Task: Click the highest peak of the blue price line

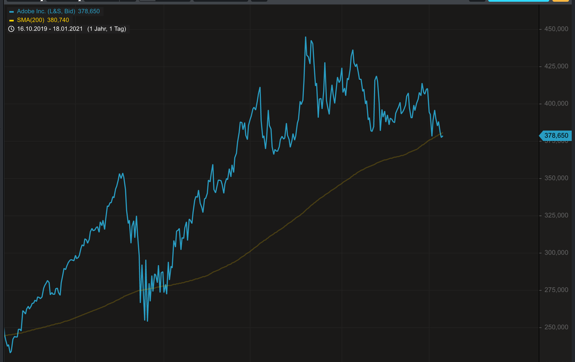Action: click(x=306, y=37)
